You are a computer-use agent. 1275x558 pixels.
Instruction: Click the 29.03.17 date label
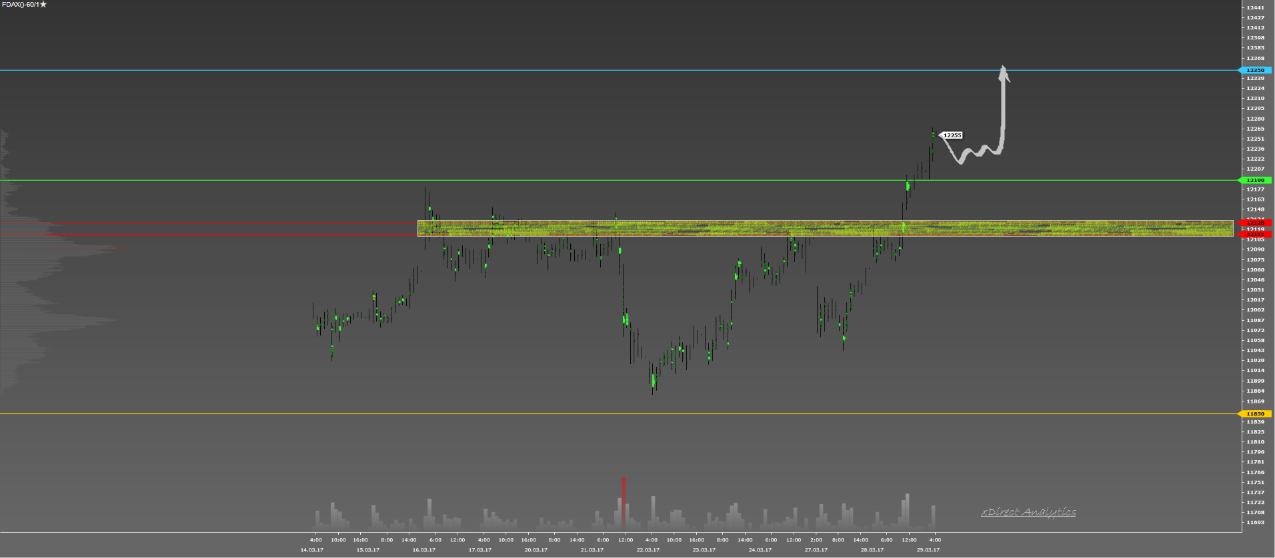[x=928, y=550]
